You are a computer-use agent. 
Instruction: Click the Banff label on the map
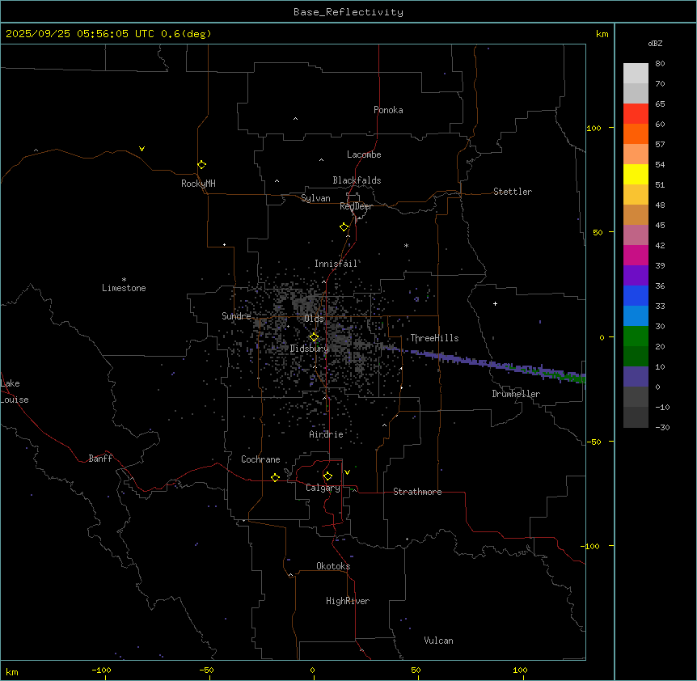(x=100, y=459)
